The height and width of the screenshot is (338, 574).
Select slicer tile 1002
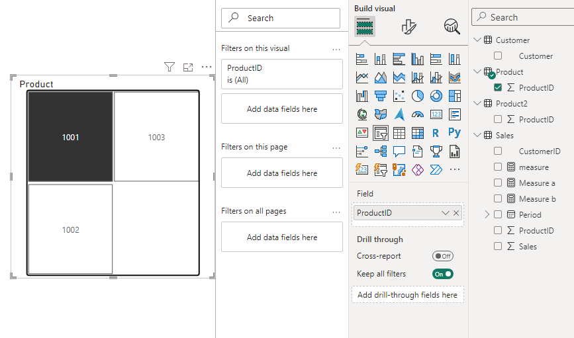point(70,230)
